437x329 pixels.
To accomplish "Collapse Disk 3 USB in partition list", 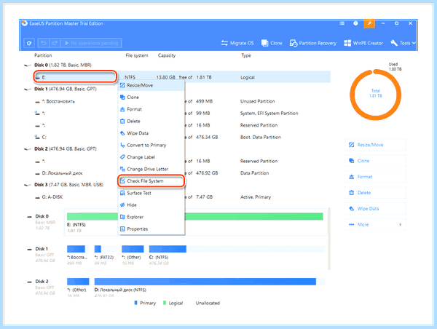I will click(28, 185).
